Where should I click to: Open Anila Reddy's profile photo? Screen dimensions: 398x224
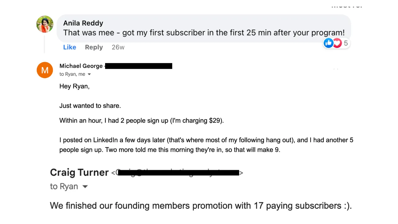45,24
